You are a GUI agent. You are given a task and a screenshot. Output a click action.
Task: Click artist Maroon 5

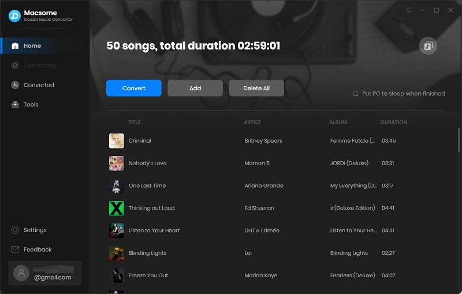pos(257,163)
